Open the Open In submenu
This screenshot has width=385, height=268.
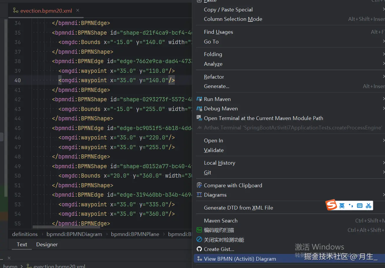288,141
